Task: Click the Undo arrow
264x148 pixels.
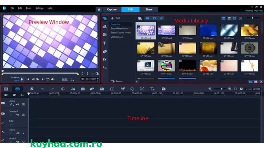Action: [42, 89]
